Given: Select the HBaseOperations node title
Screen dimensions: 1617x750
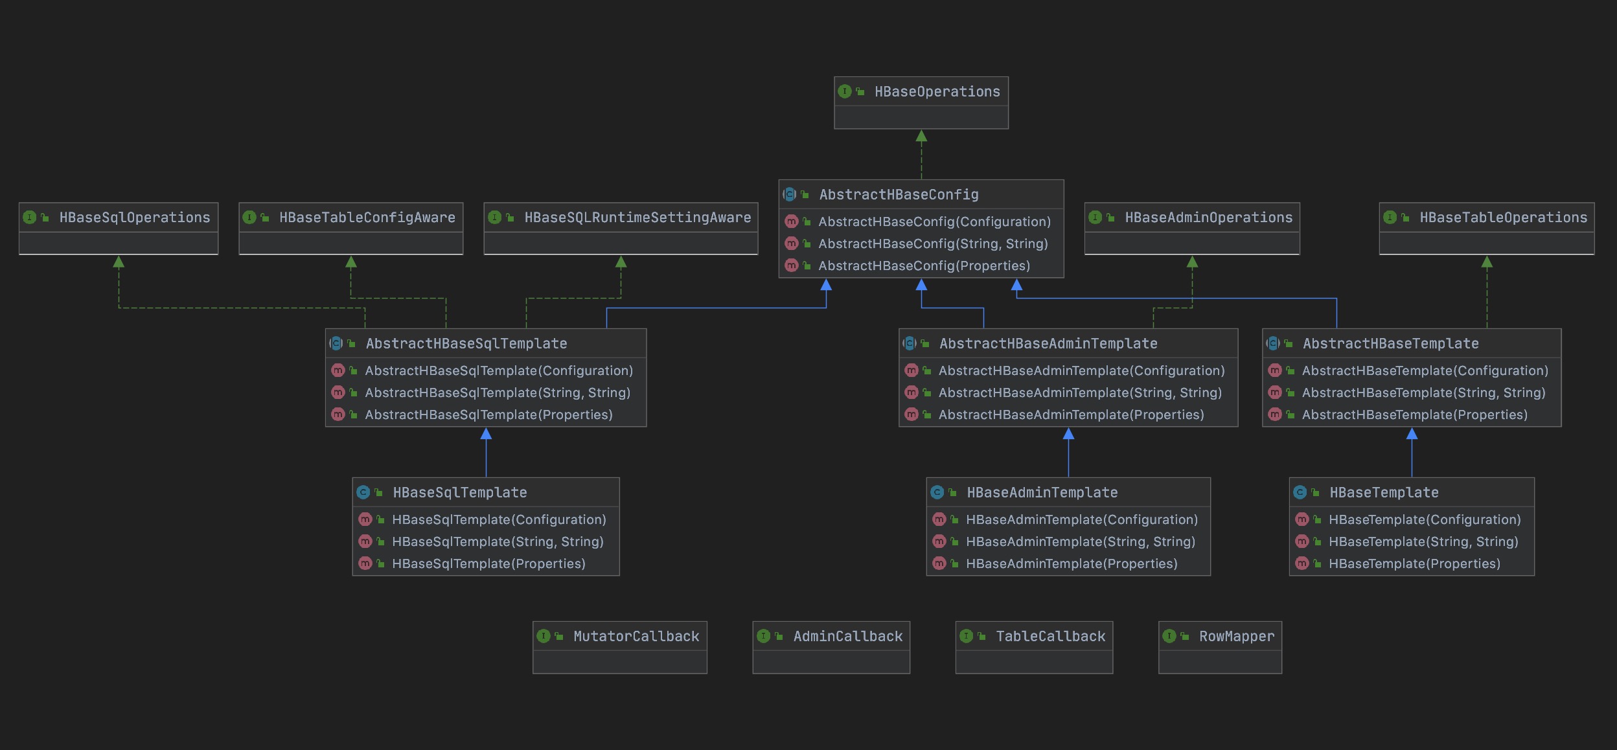Looking at the screenshot, I should click(937, 91).
